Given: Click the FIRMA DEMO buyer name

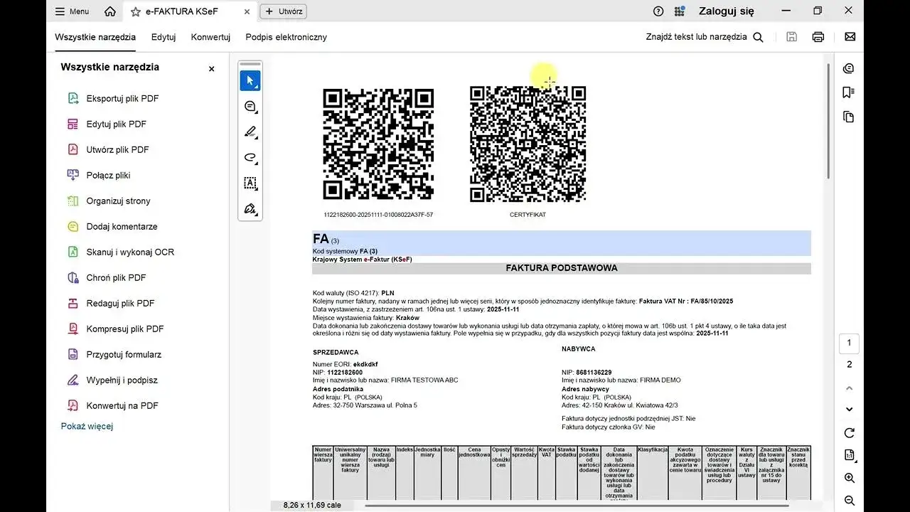Looking at the screenshot, I should tap(660, 380).
